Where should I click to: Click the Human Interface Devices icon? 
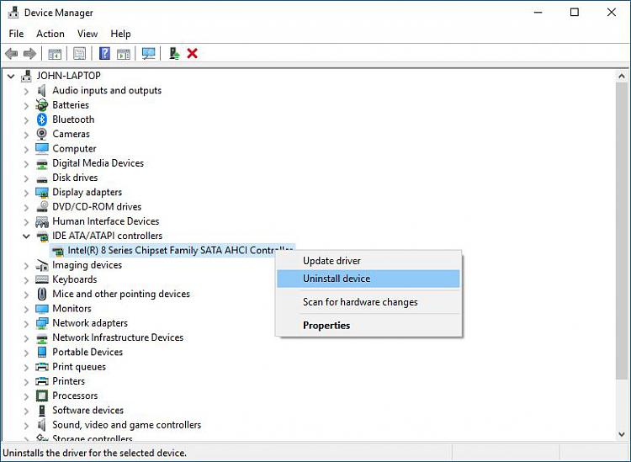click(42, 221)
